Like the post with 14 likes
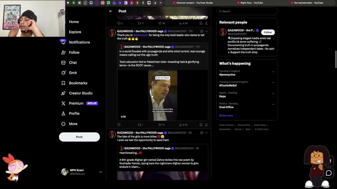 click(x=161, y=125)
